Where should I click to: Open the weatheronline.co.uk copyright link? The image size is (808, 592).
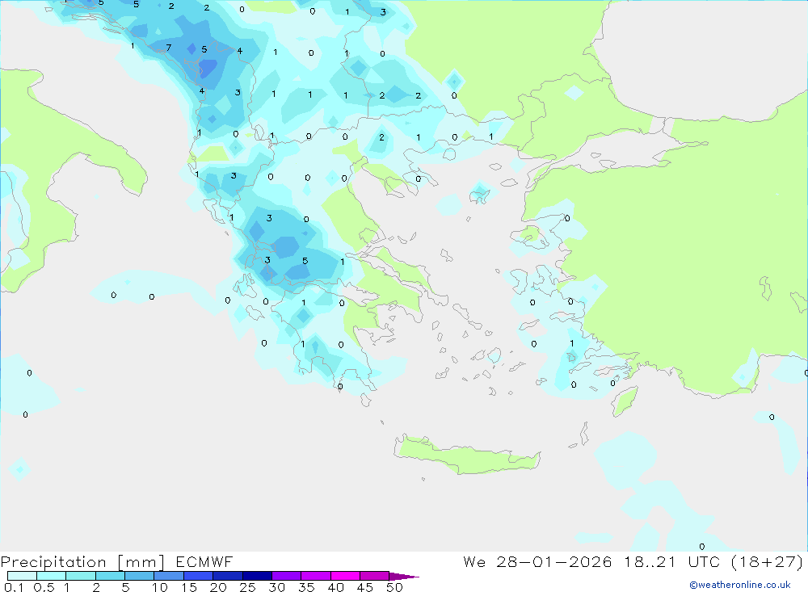[x=740, y=585]
